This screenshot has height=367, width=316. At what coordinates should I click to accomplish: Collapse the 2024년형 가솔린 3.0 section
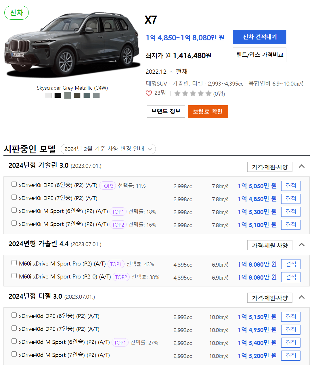302,166
